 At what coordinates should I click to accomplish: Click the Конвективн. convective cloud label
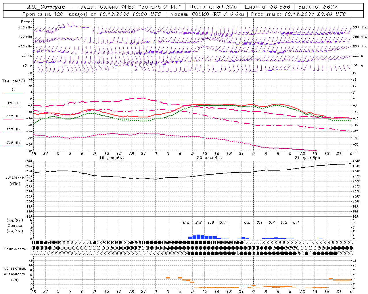pyautogui.click(x=15, y=268)
